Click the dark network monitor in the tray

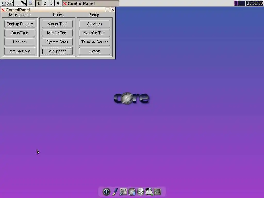click(x=243, y=3)
